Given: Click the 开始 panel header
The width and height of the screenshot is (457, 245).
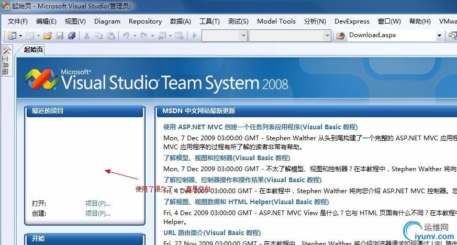Looking at the screenshot, I should [84, 239].
